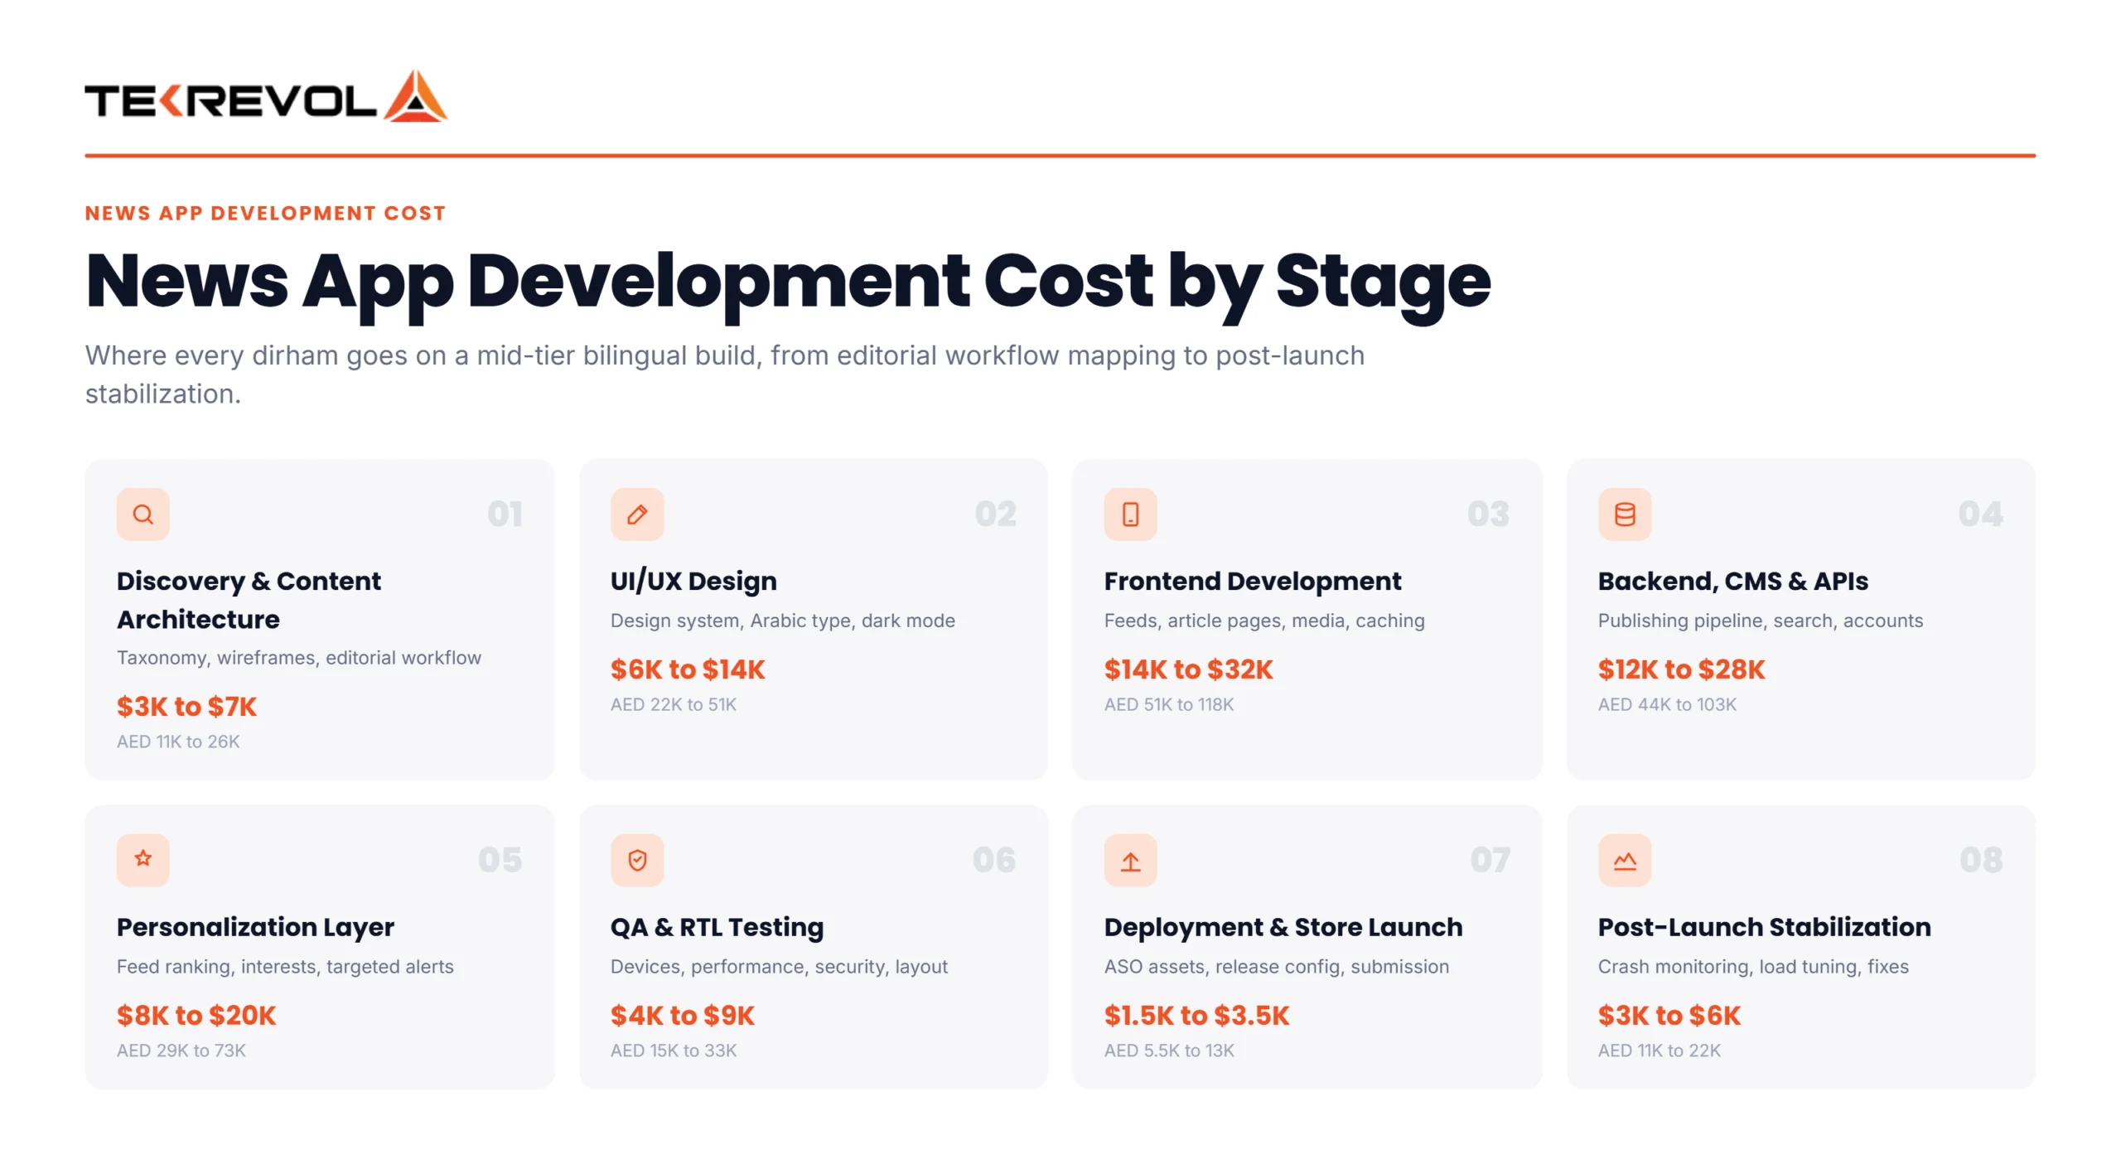Click the TekRevol logo
2121x1164 pixels.
coord(265,97)
